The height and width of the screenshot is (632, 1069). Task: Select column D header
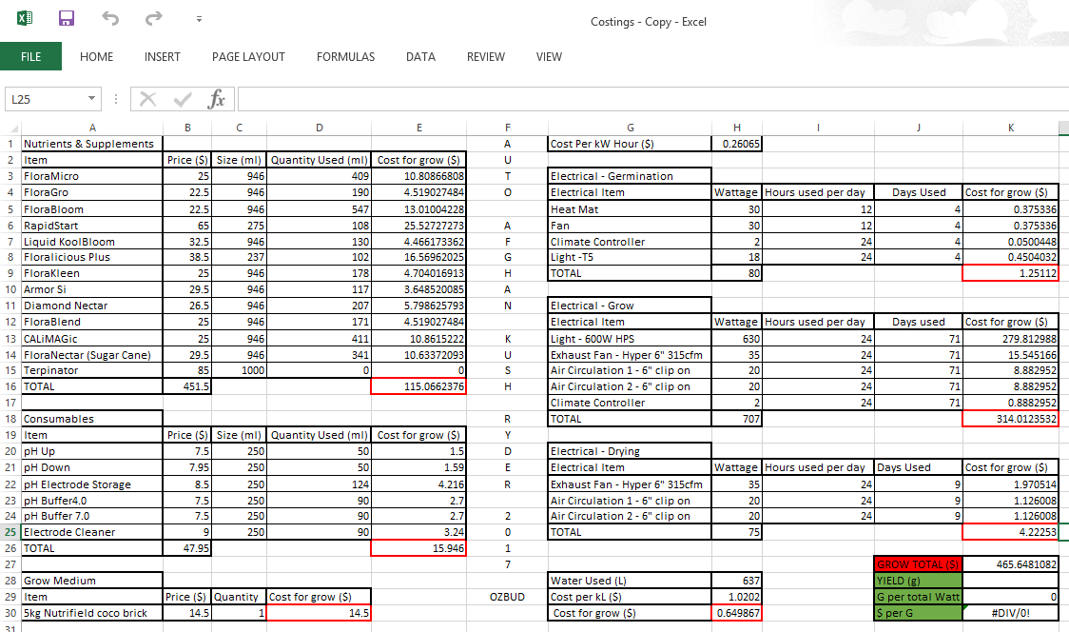(x=319, y=128)
